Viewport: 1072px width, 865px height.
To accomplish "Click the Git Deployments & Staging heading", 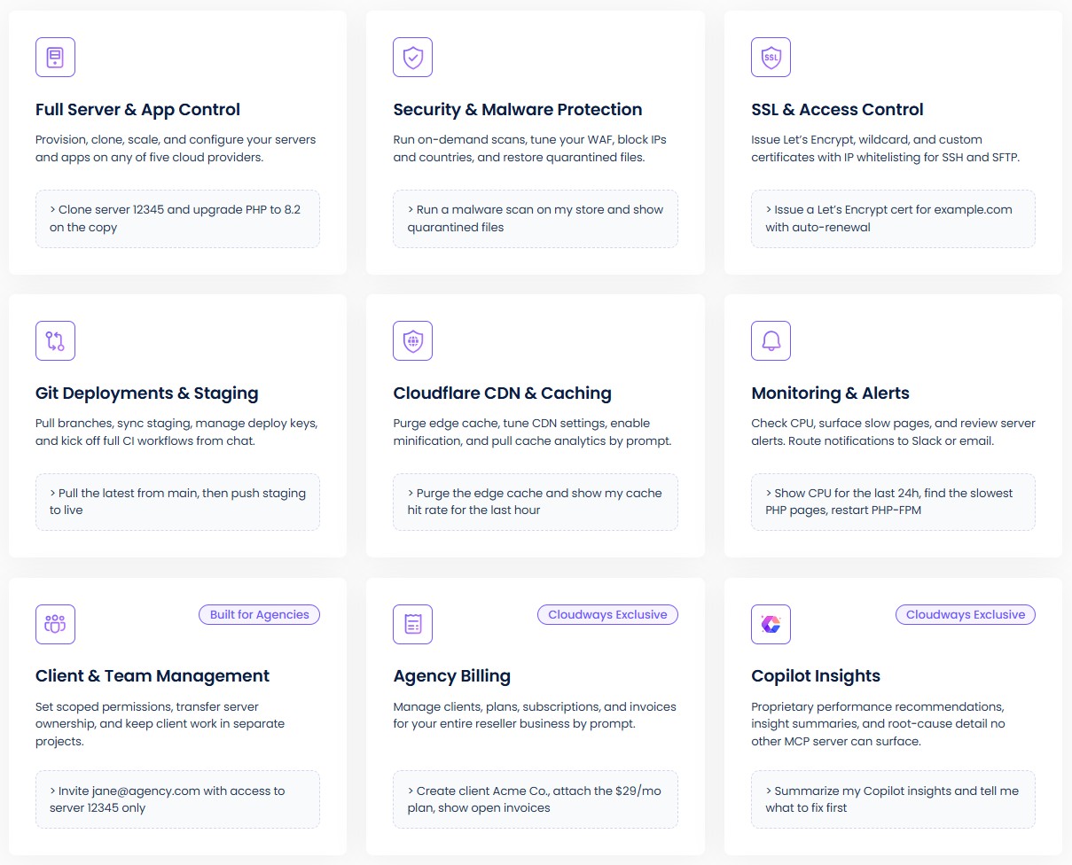I will coord(147,394).
